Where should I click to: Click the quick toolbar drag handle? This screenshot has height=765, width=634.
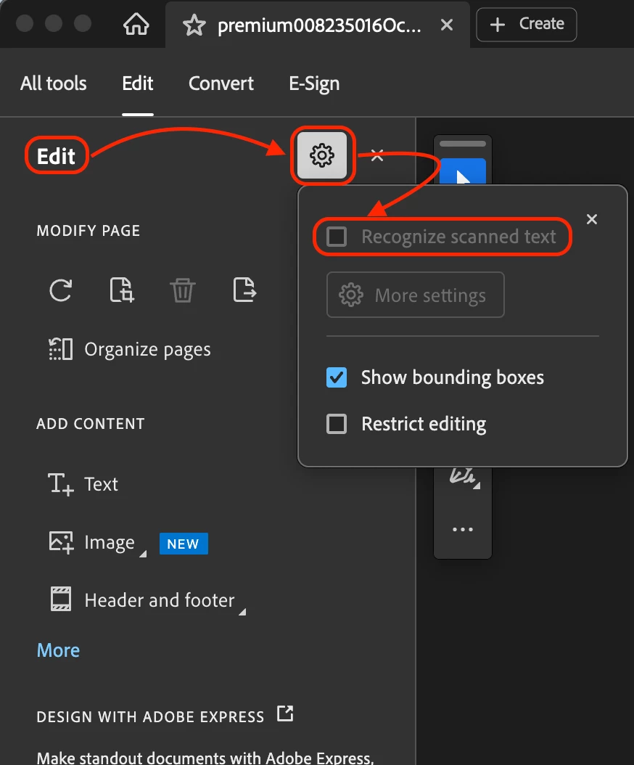coord(462,144)
